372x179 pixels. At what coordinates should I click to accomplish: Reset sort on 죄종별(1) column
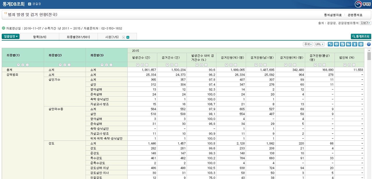[27, 65]
